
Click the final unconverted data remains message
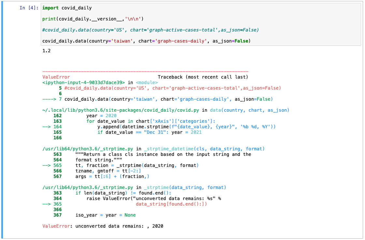click(101, 226)
